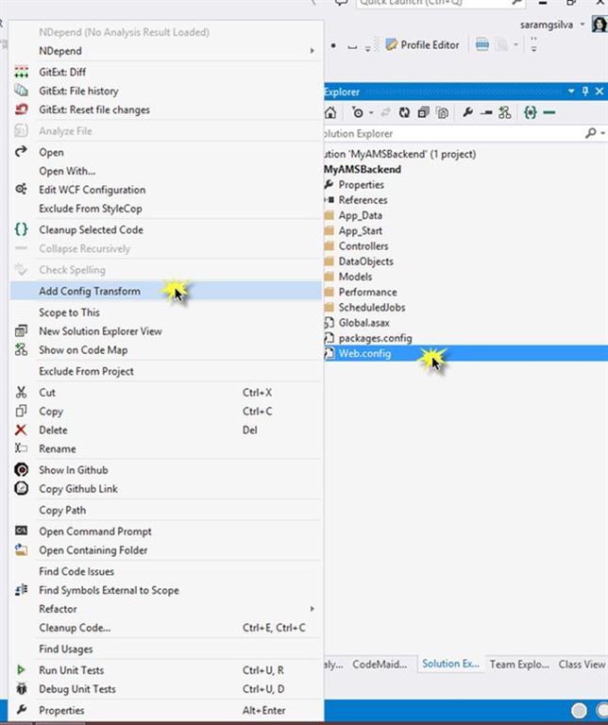The image size is (608, 725).
Task: Click the Rename icon
Action: (x=22, y=448)
